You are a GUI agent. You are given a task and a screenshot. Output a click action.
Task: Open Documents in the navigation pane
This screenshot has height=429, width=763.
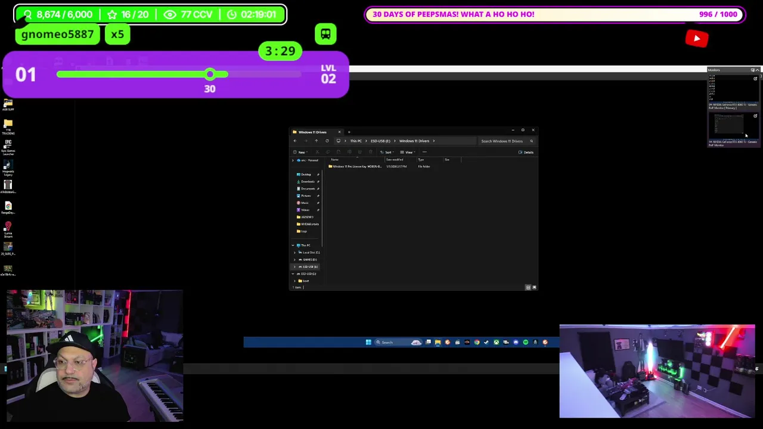pyautogui.click(x=308, y=189)
